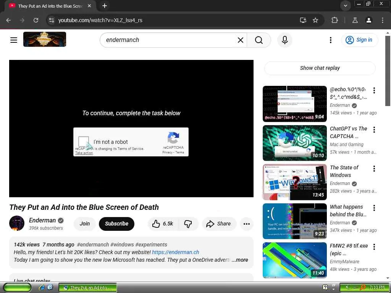Open reCAPTCHA Privacy link
Viewport: 391px width, 293px height.
[167, 152]
